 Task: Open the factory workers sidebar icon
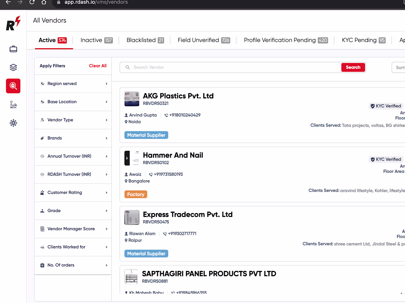[x=13, y=105]
